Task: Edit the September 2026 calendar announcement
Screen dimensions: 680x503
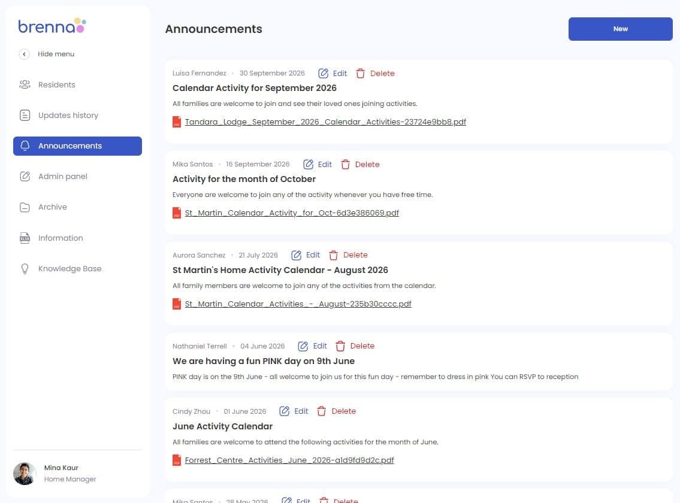Action: [x=333, y=73]
